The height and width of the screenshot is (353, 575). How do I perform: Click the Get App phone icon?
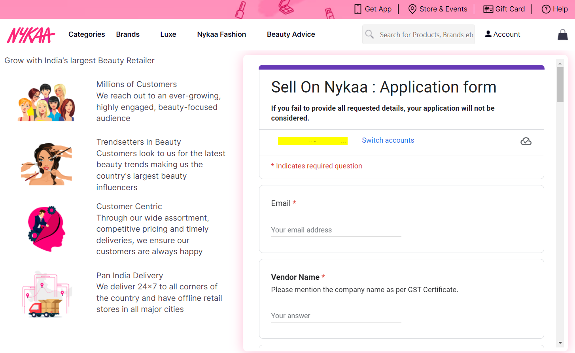358,9
